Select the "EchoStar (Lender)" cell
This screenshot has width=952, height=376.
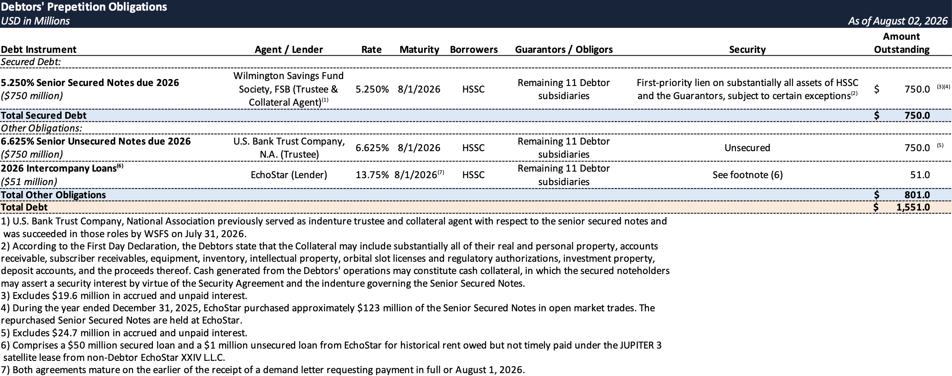tap(289, 175)
